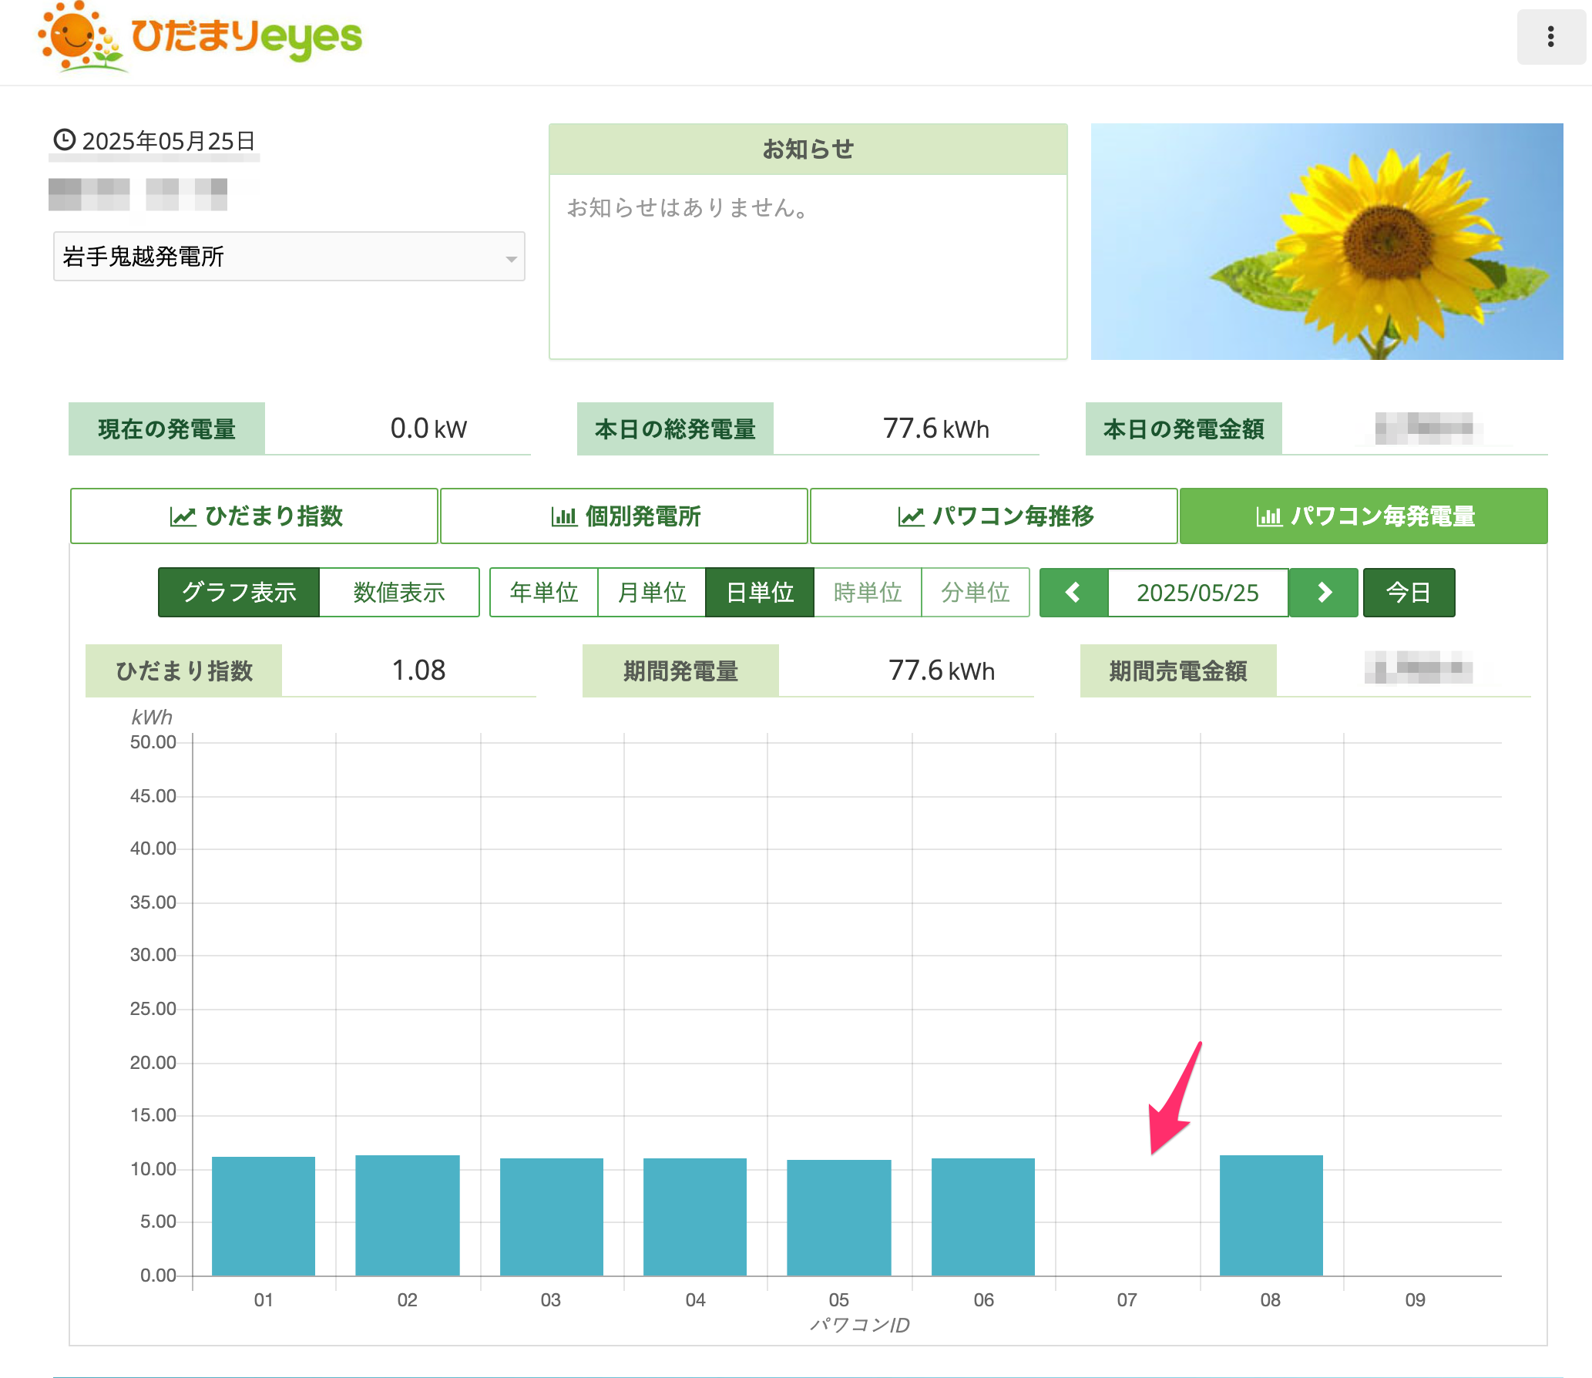Click the sunflower image
1592x1378 pixels.
pos(1326,241)
